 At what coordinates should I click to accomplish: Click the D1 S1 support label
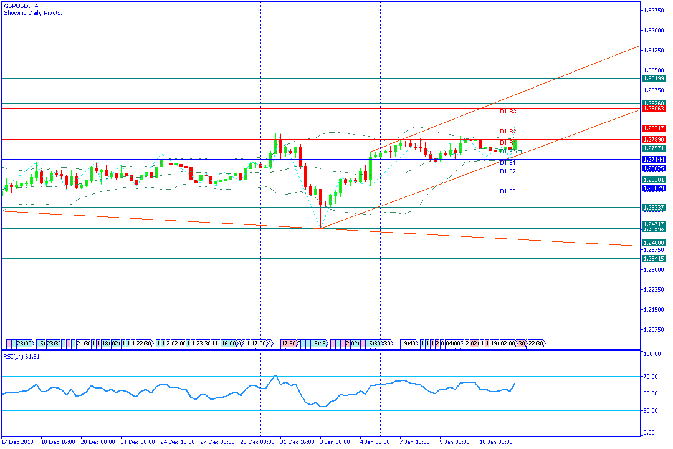[508, 163]
